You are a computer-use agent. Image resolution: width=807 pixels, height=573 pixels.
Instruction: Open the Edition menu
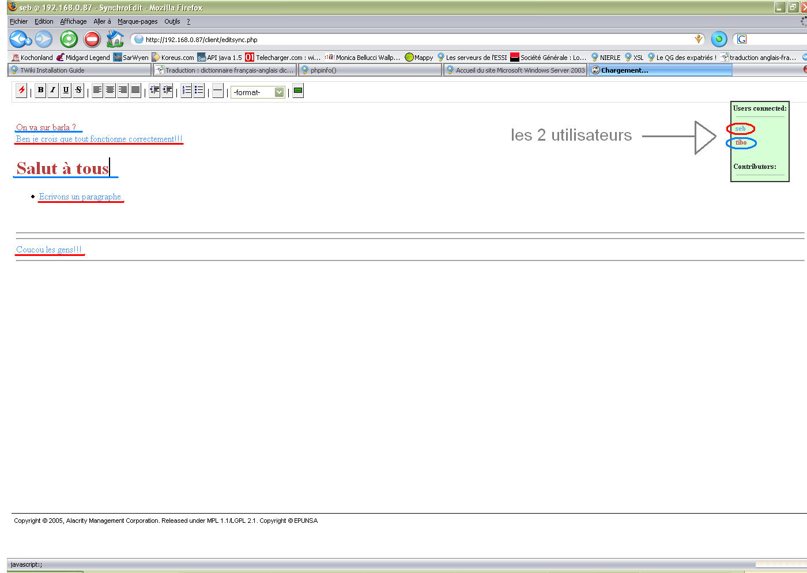pyautogui.click(x=44, y=21)
